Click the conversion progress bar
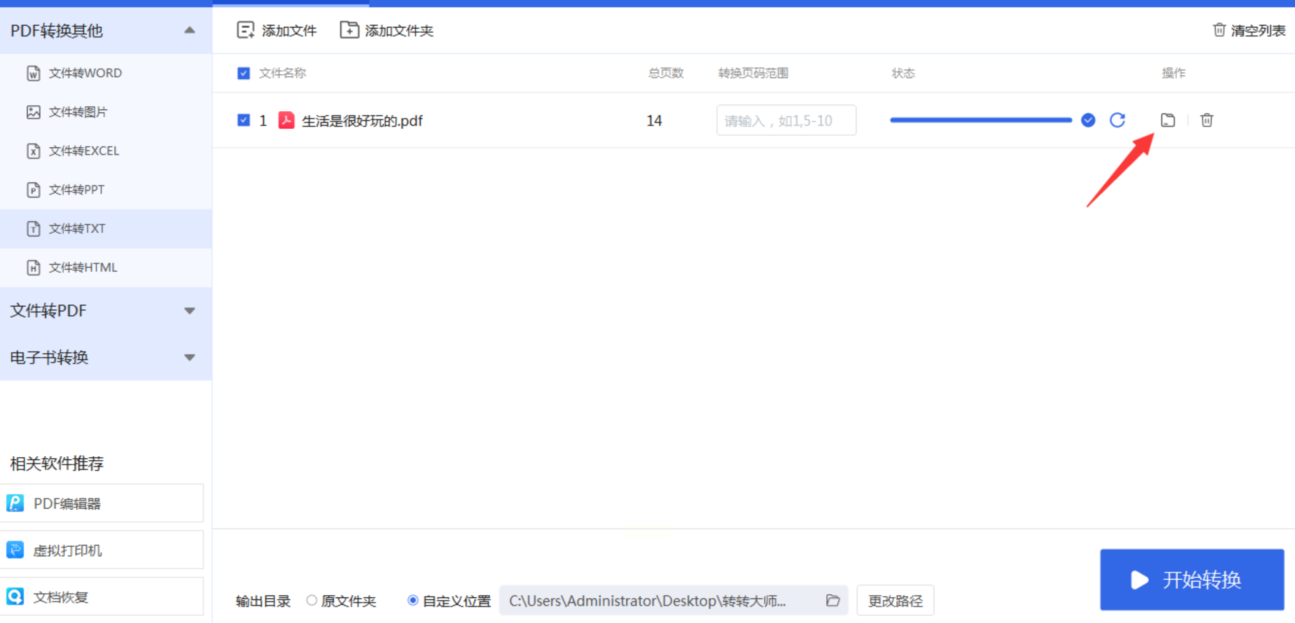1295x623 pixels. 980,121
